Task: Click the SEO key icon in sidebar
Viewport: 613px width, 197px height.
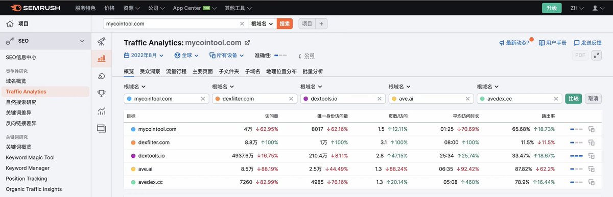Action: coord(10,41)
